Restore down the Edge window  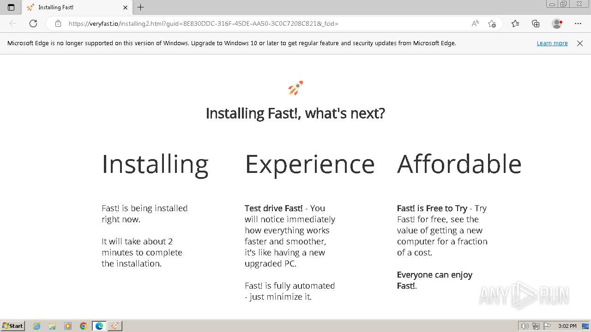point(564,4)
